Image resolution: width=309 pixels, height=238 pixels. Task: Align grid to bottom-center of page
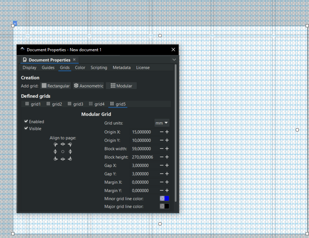coord(63,159)
